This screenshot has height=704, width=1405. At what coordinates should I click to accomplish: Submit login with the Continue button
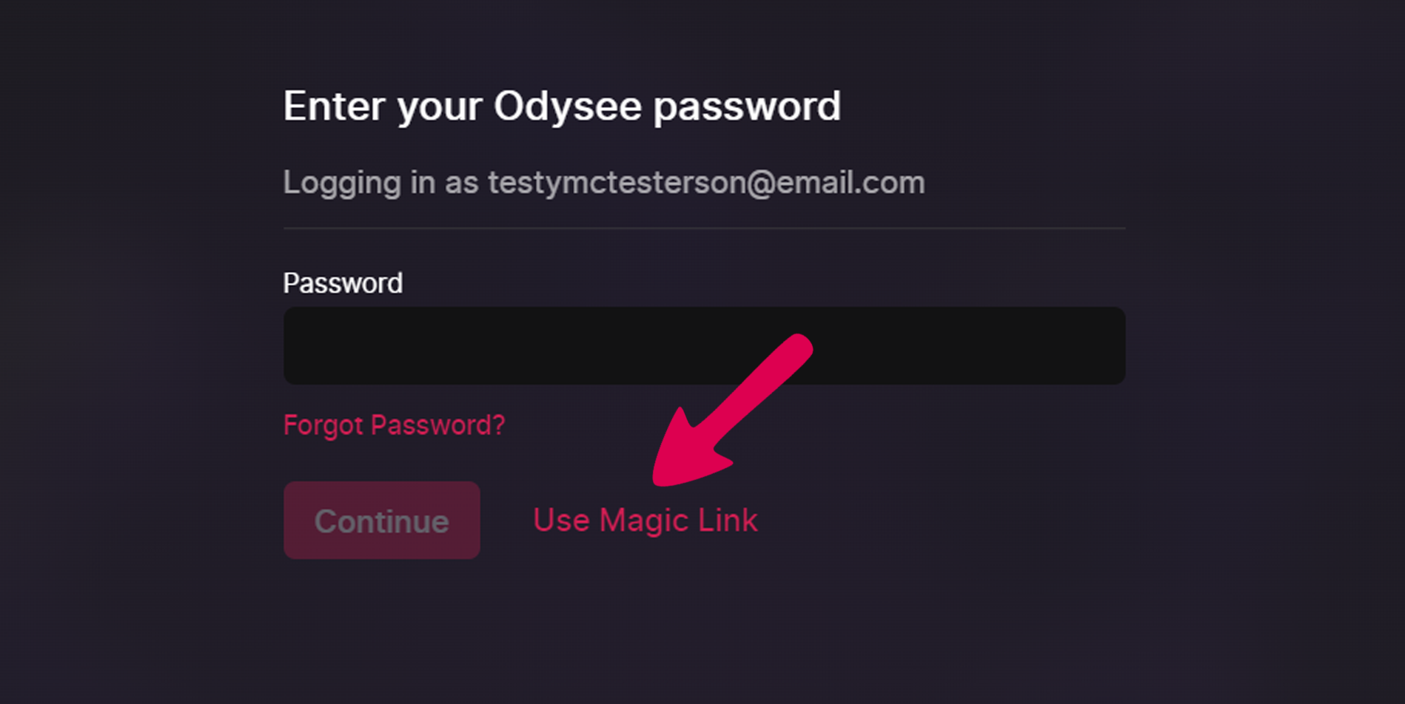[x=381, y=521]
